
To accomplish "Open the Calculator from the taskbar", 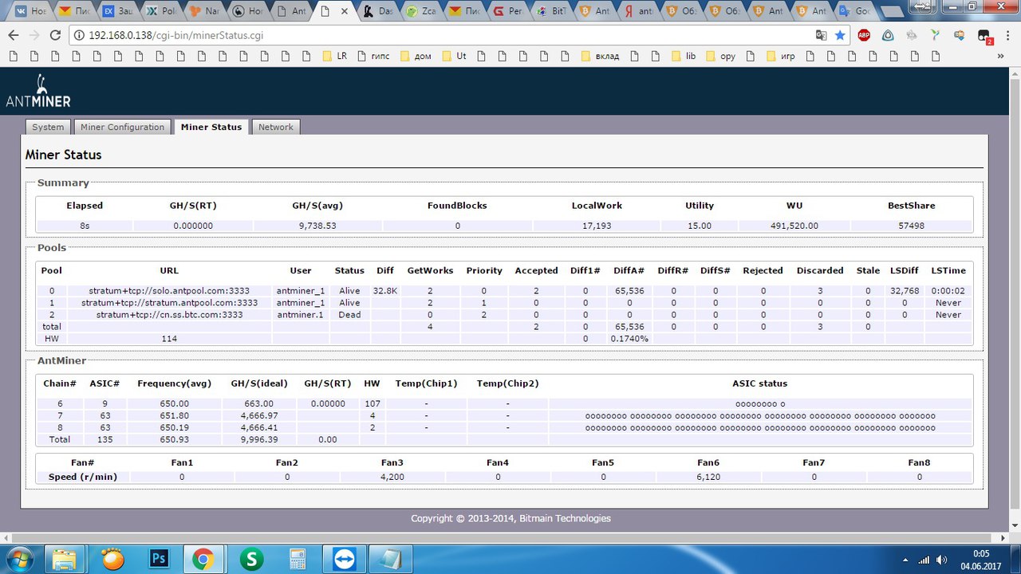I will [x=298, y=558].
